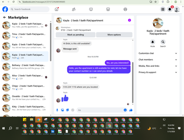
Task: Record a voice clip with microphone icon
Action: (x=57, y=110)
